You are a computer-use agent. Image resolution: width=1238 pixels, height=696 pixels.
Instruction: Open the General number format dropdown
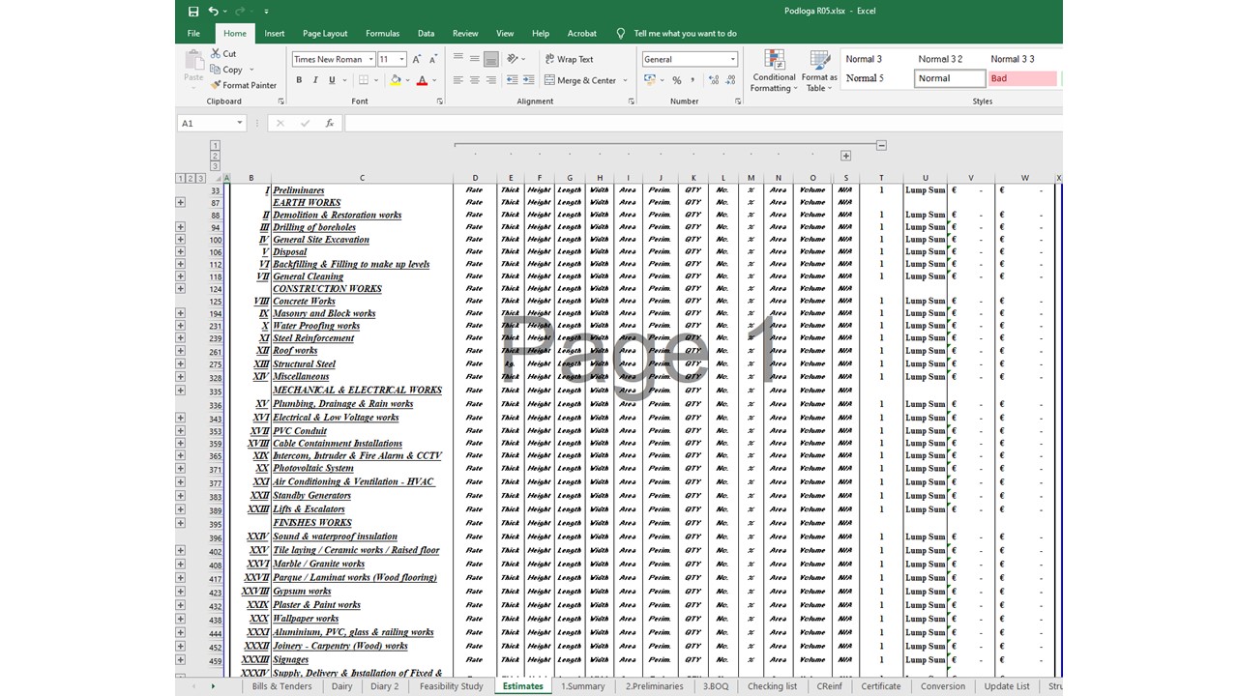coord(732,59)
